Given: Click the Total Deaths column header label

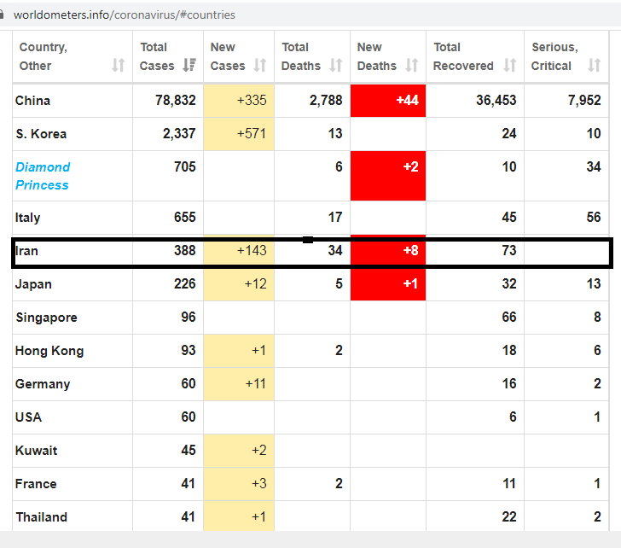Looking at the screenshot, I should [301, 56].
